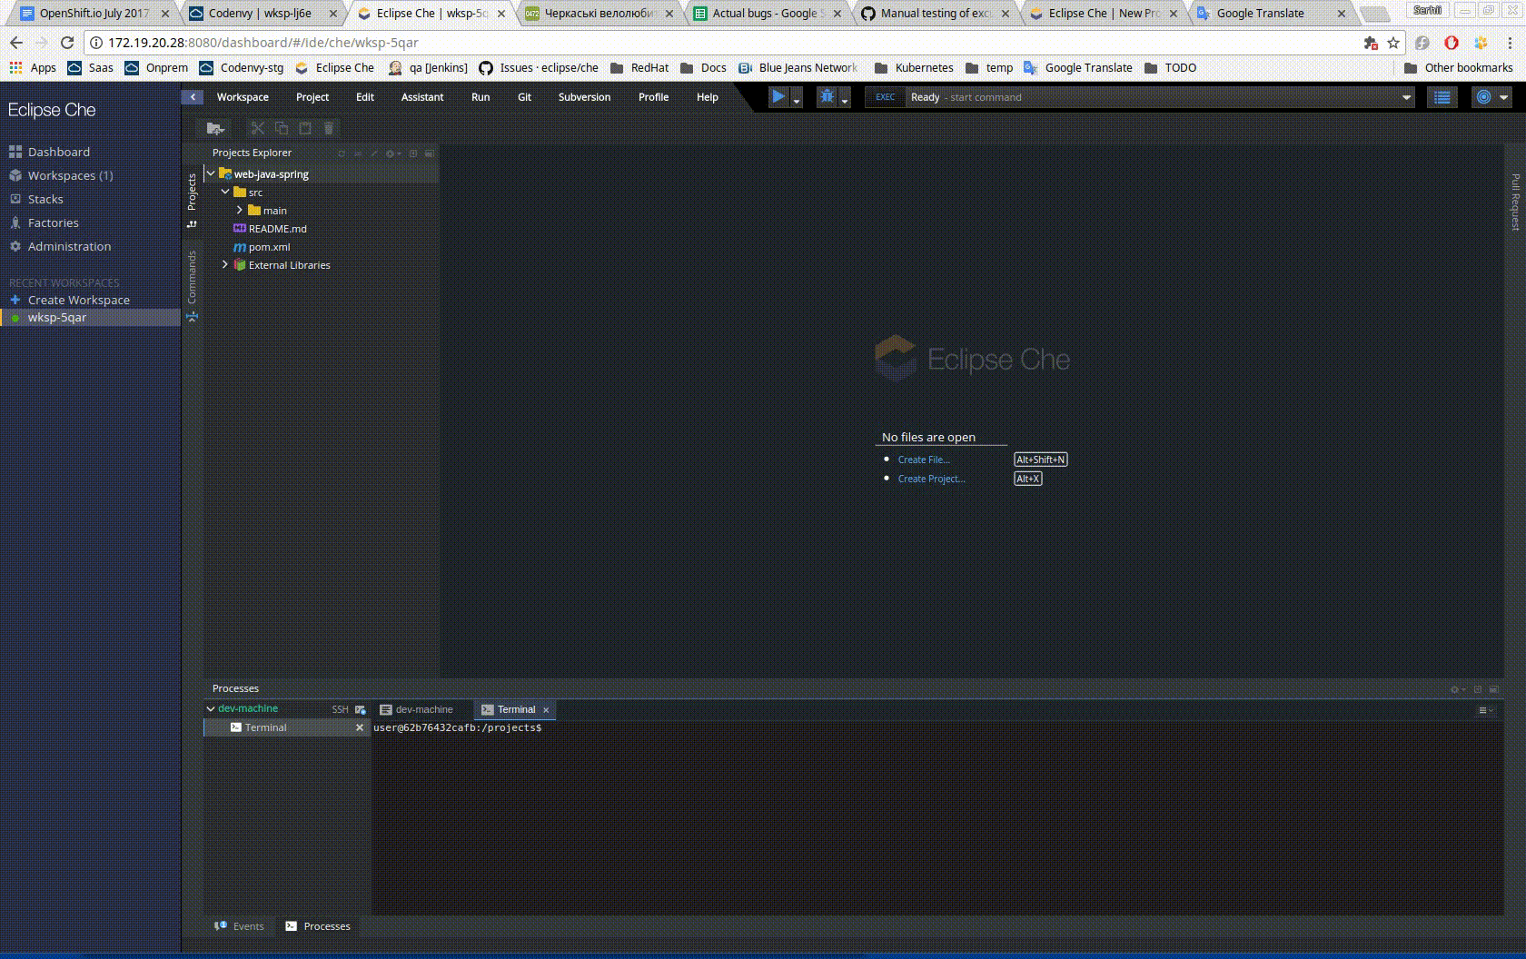Click the Processes panel gear icon
This screenshot has width=1526, height=959.
pos(1456,689)
